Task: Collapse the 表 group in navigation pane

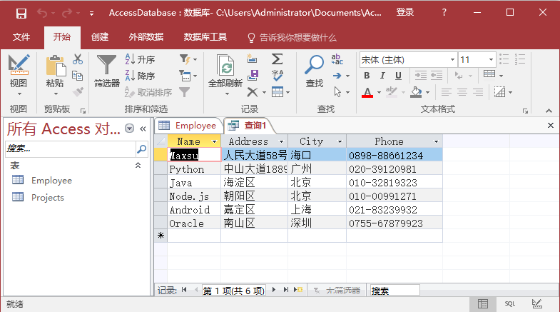Action: pos(138,165)
